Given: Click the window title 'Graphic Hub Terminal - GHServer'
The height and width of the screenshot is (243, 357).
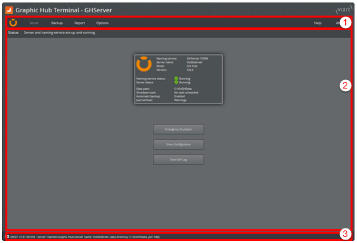Looking at the screenshot, I should 64,10.
